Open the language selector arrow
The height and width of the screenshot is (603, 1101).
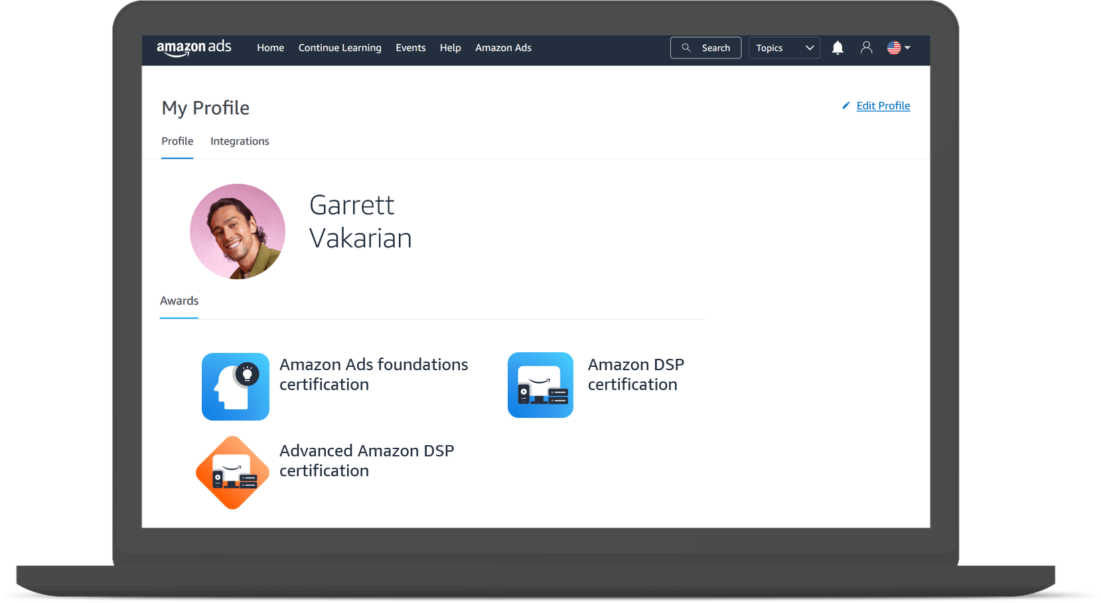point(907,48)
